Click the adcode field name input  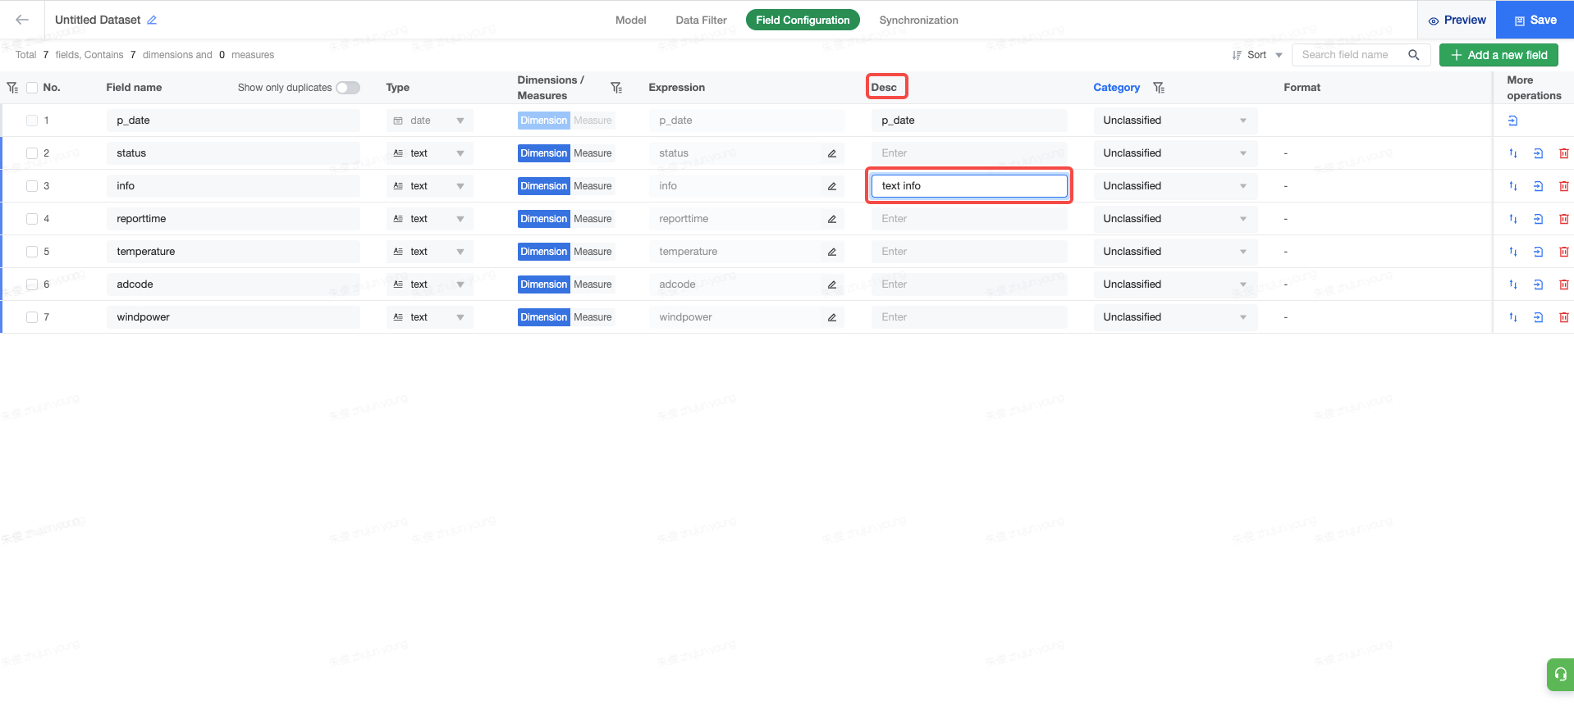point(233,284)
